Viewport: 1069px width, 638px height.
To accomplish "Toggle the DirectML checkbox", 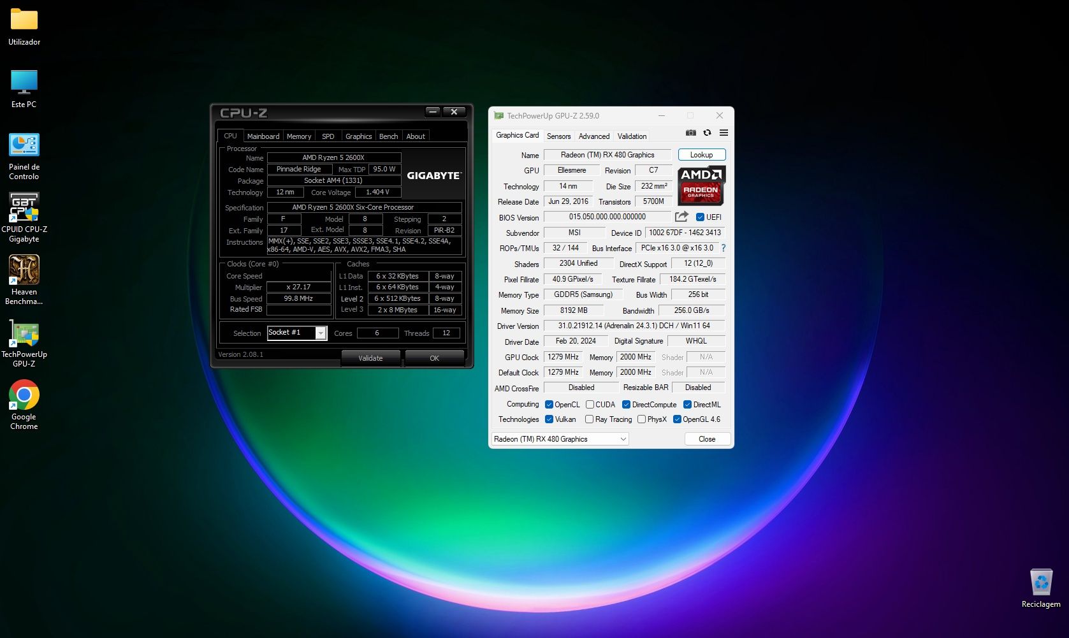I will point(687,404).
